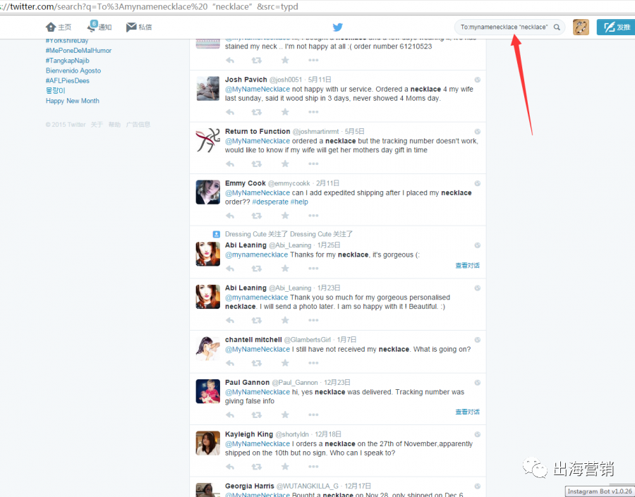The width and height of the screenshot is (635, 497).
Task: Open trending topic Happy New Month
Action: (x=73, y=101)
